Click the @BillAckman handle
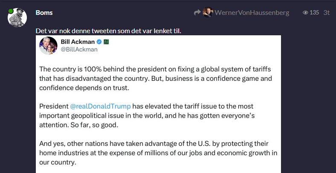 coord(79,49)
